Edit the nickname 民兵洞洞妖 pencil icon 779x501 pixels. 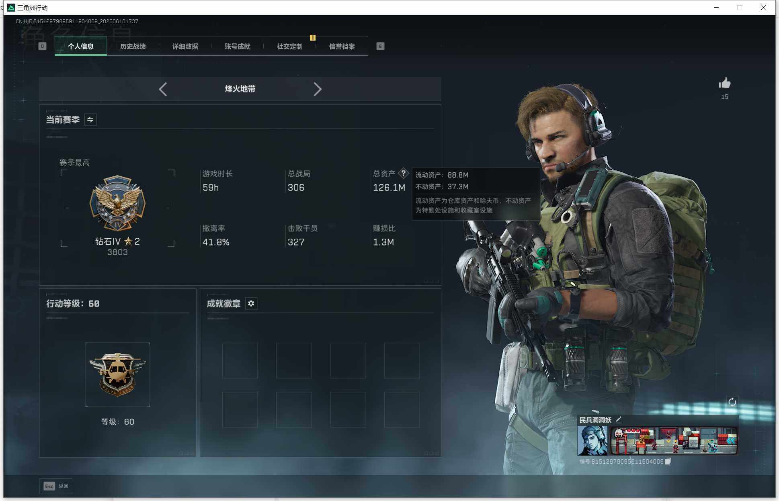[x=619, y=420]
